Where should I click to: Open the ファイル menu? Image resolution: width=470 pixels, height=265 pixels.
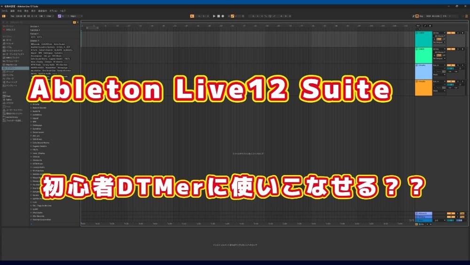5,11
